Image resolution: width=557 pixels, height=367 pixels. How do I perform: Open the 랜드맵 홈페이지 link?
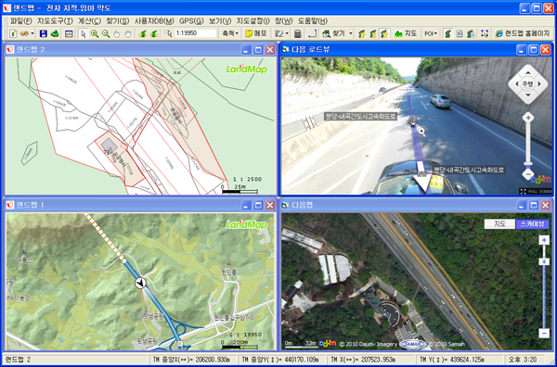pos(523,33)
